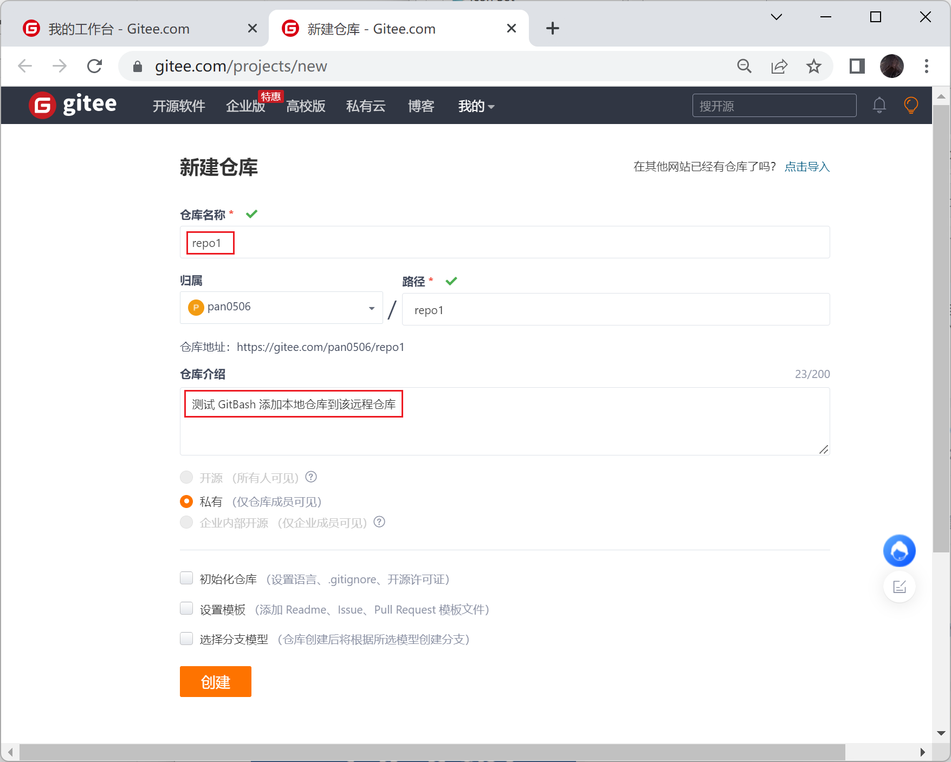Open the notifications bell icon
Screen dimensions: 951x762
click(x=879, y=105)
